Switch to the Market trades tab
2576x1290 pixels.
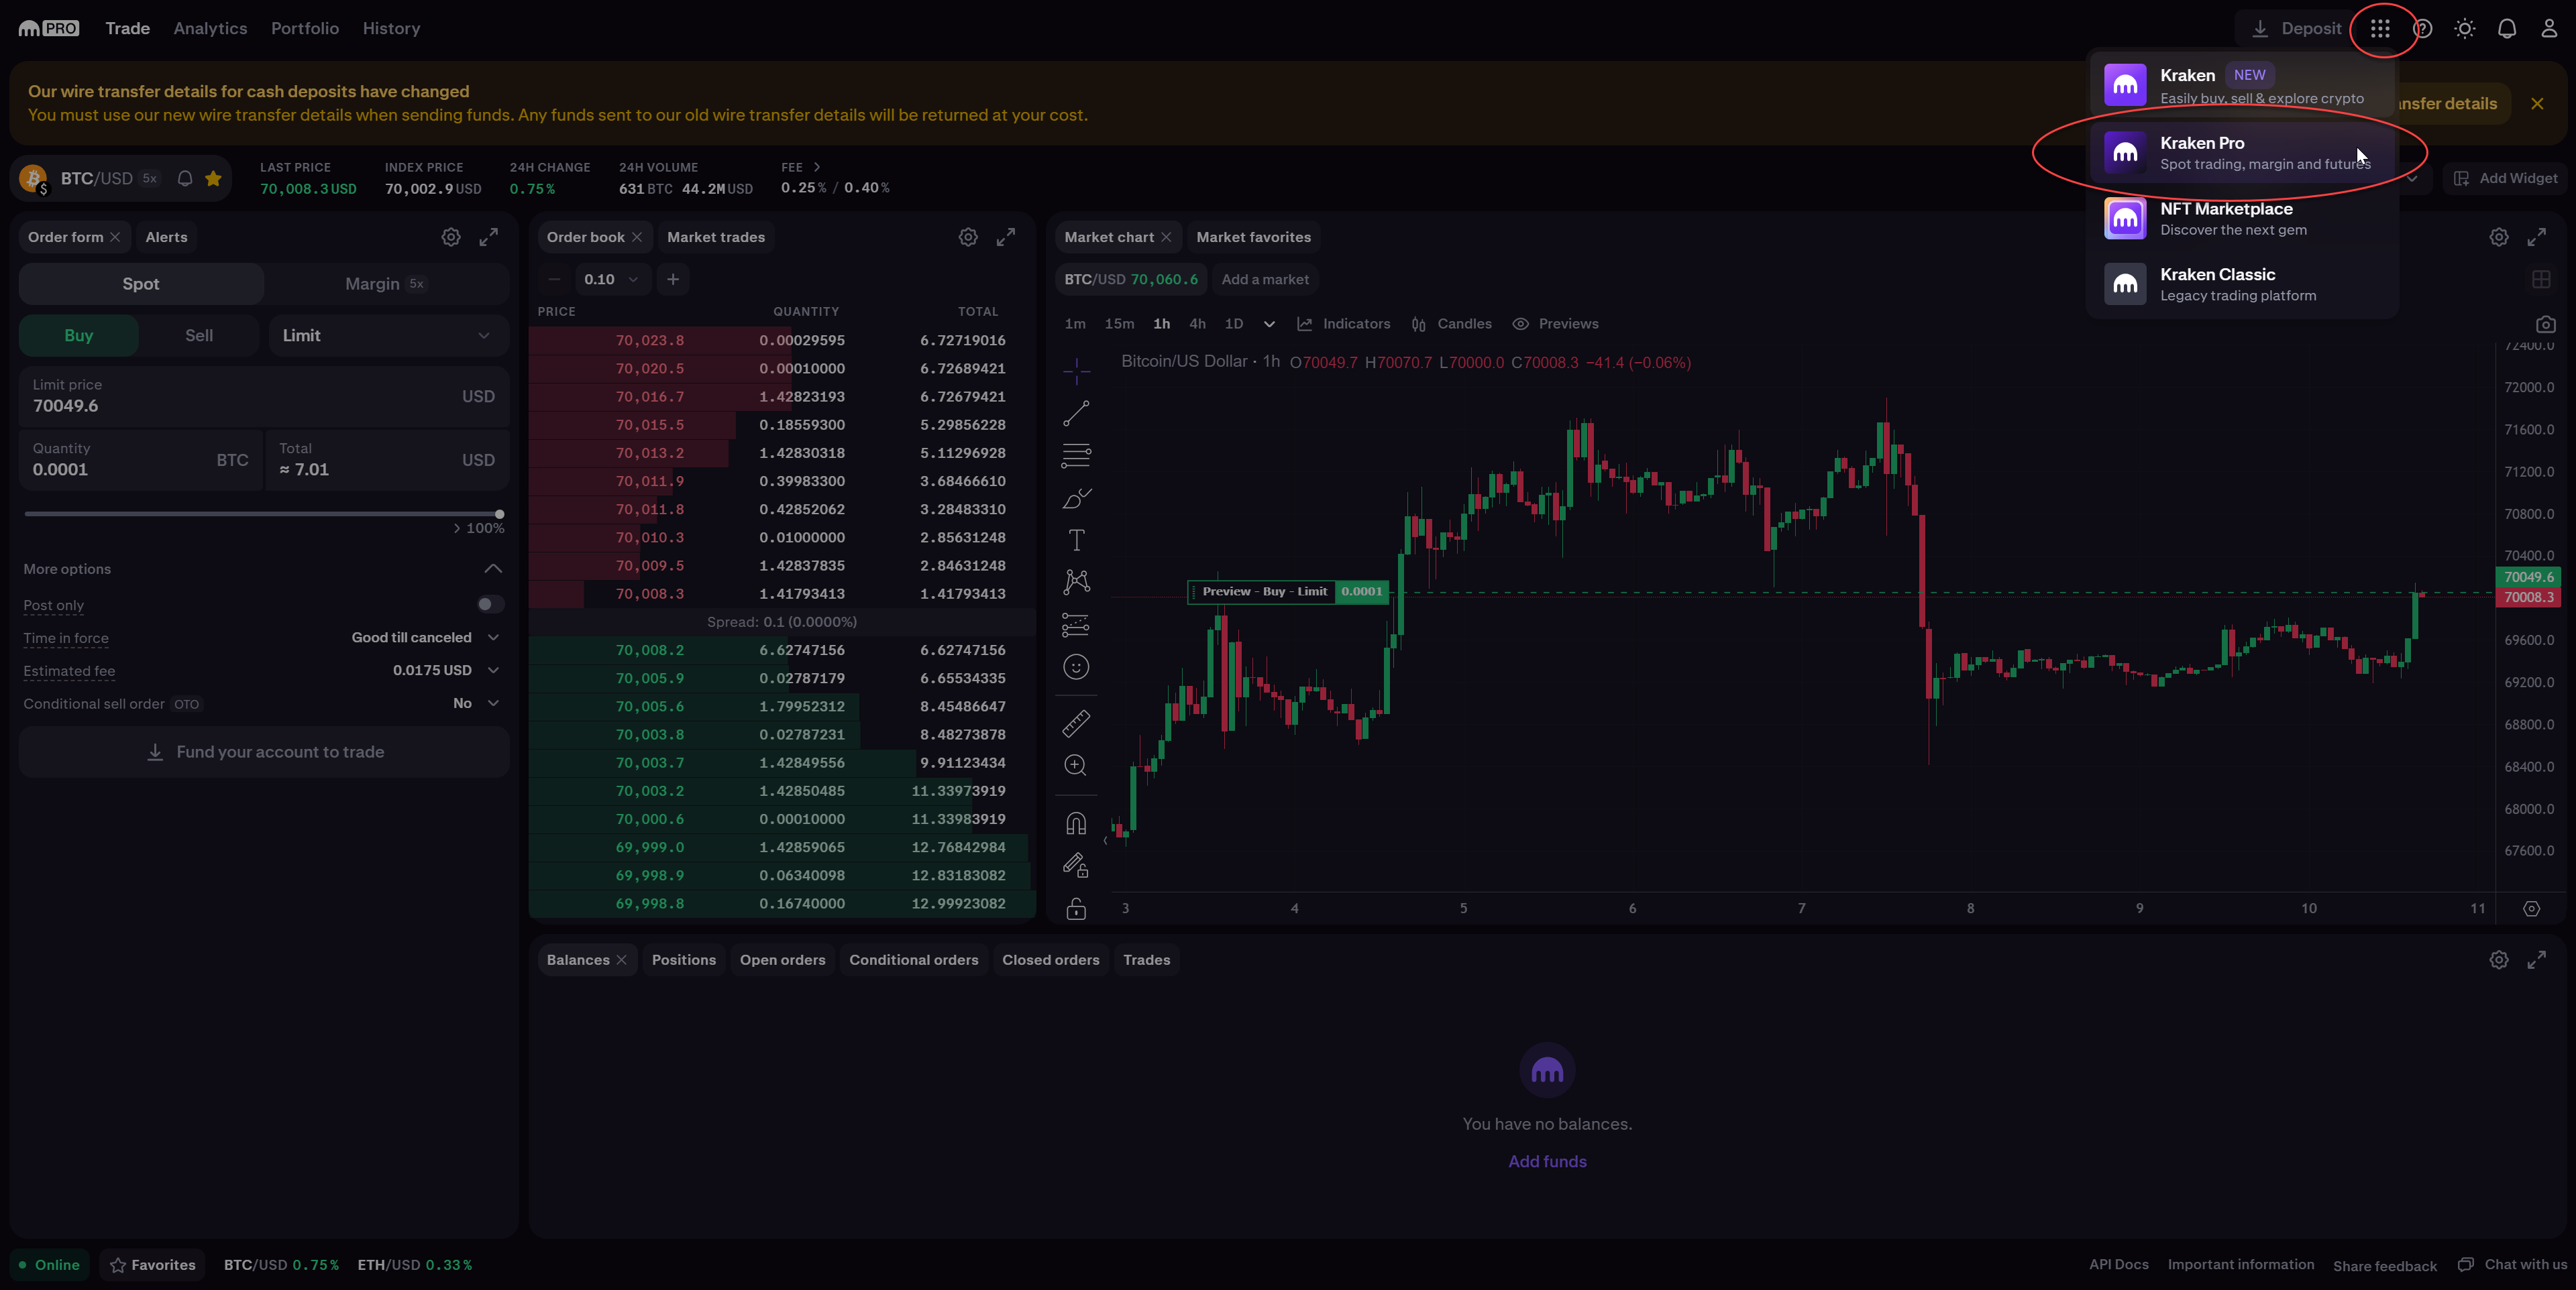[x=716, y=238]
